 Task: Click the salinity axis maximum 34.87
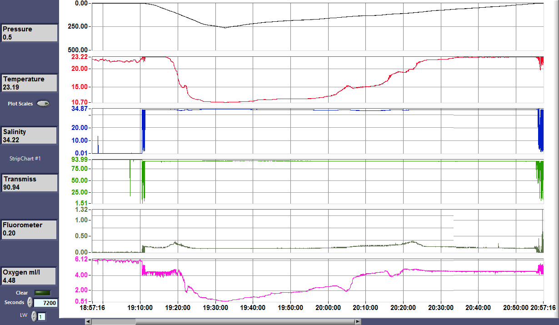click(x=79, y=109)
